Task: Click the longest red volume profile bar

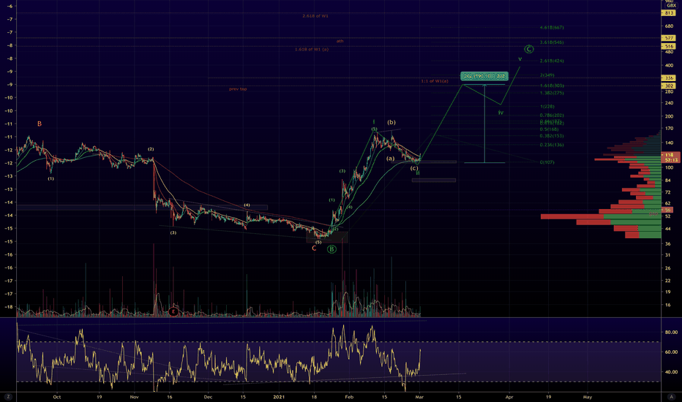Action: coord(572,216)
